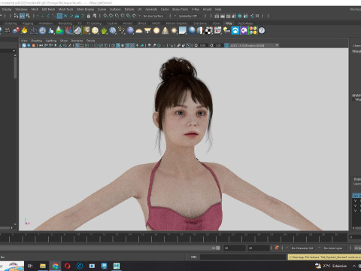Image resolution: width=361 pixels, height=271 pixels.
Task: Click the question mark help shelf icon
Action: pyautogui.click(x=262, y=31)
